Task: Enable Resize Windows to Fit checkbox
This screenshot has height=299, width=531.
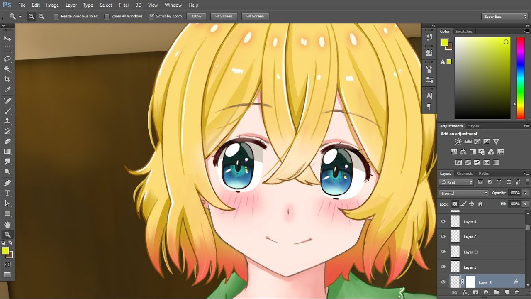Action: click(56, 16)
